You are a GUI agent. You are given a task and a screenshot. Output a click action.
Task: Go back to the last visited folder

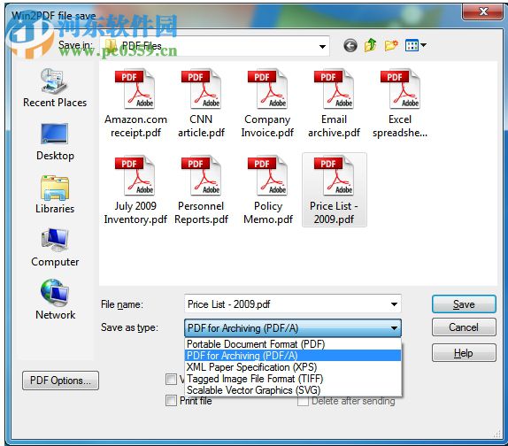(350, 46)
